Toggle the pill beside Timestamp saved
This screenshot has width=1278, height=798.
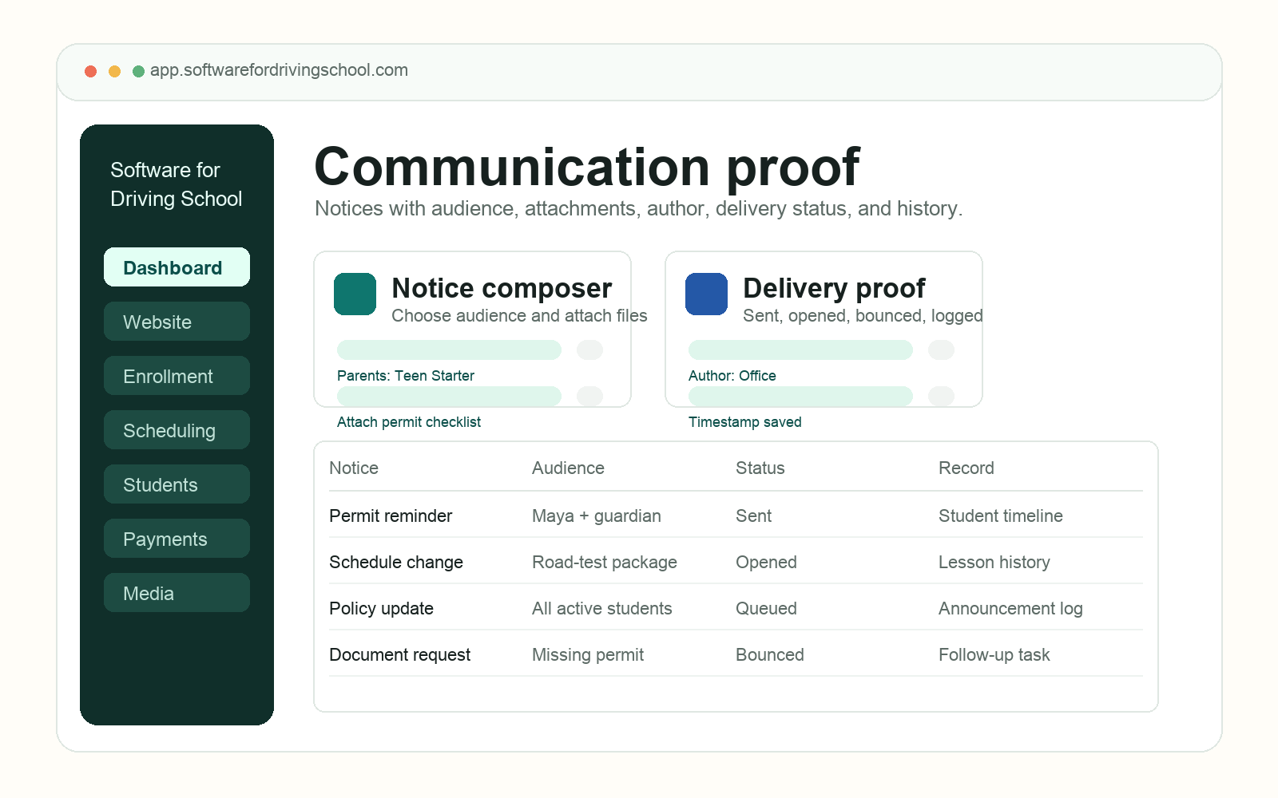click(941, 396)
